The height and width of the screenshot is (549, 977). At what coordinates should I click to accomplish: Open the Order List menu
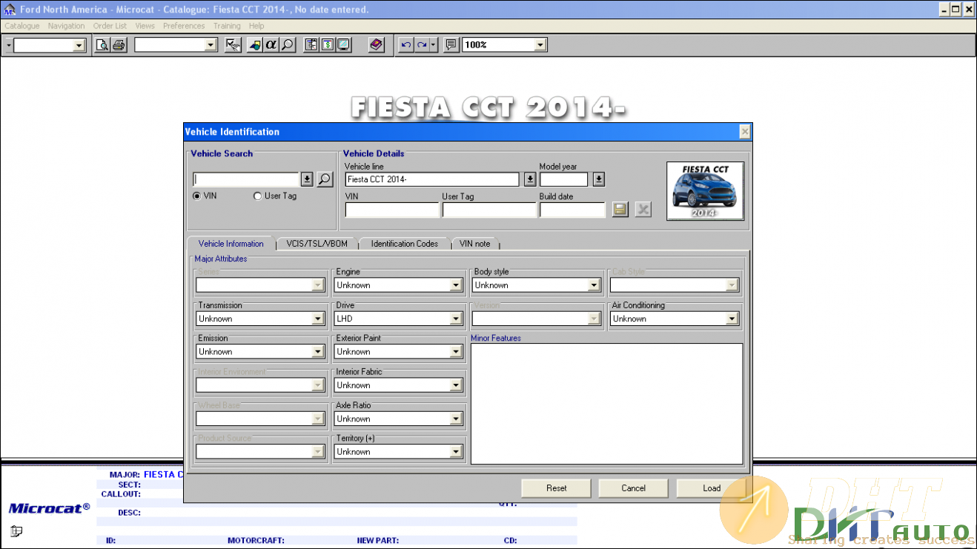click(110, 26)
